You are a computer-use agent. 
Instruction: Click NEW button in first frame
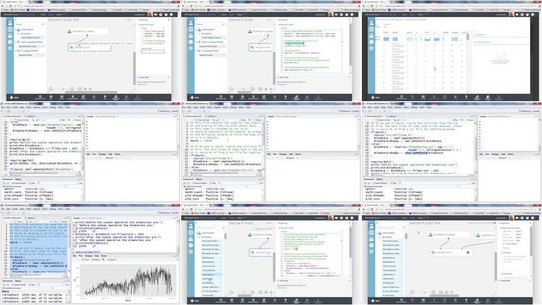pyautogui.click(x=14, y=97)
